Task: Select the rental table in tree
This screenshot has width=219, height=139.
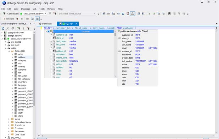Action: coord(21,110)
